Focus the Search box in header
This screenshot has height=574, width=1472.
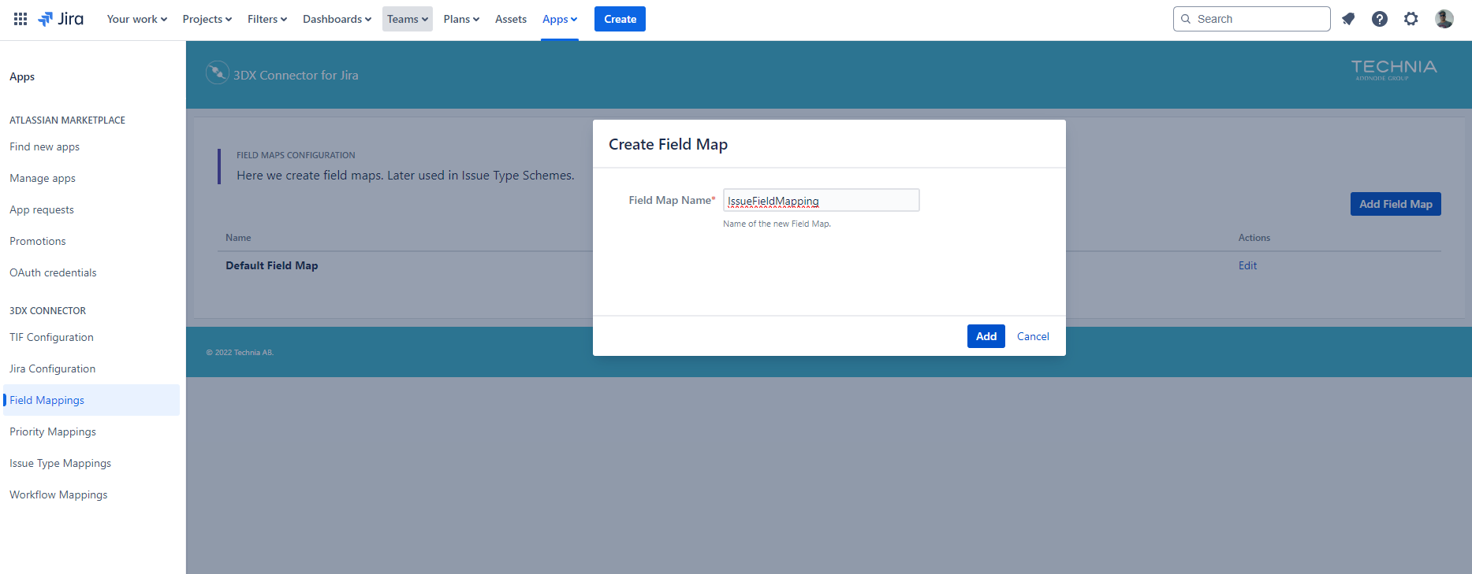[1252, 19]
